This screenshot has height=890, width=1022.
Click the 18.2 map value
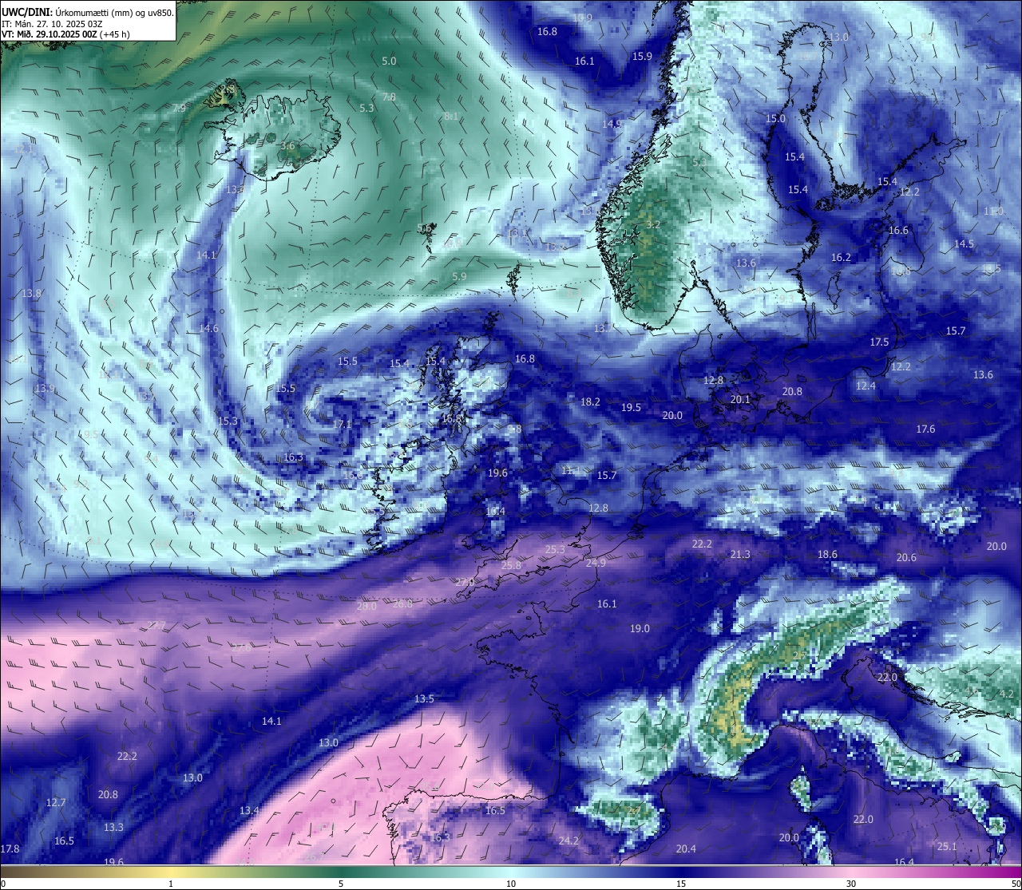tap(590, 401)
